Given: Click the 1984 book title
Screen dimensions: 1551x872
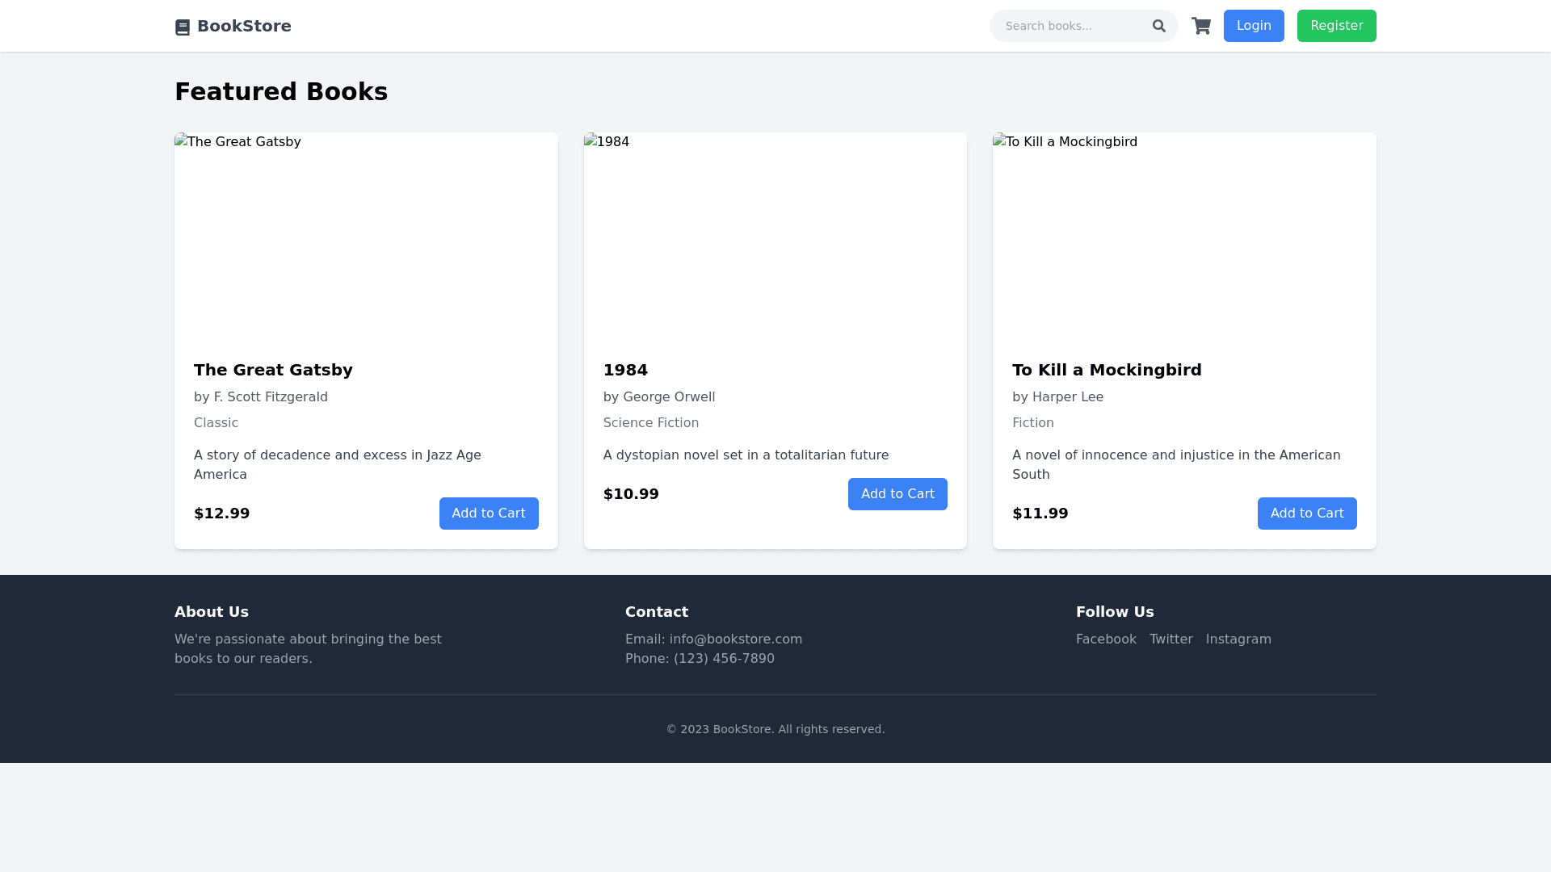Looking at the screenshot, I should [625, 370].
